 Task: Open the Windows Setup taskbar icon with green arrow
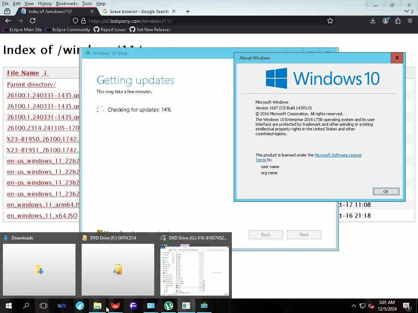[204, 305]
